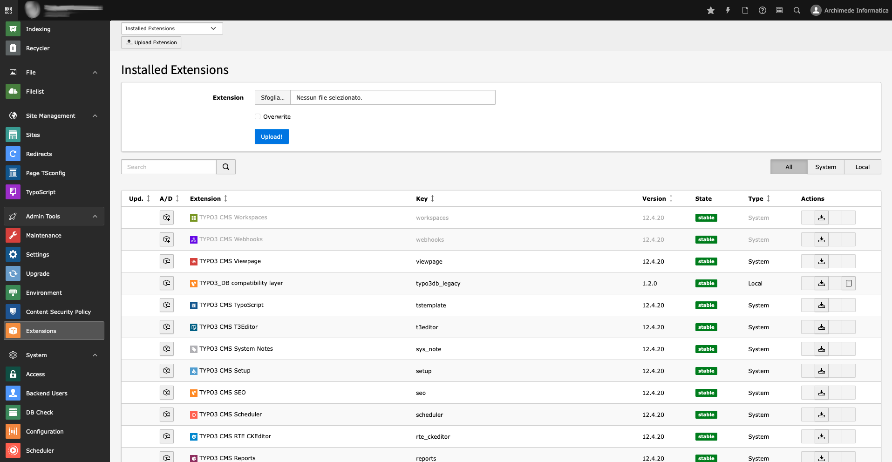
Task: Open the Configuration module
Action: (x=54, y=431)
